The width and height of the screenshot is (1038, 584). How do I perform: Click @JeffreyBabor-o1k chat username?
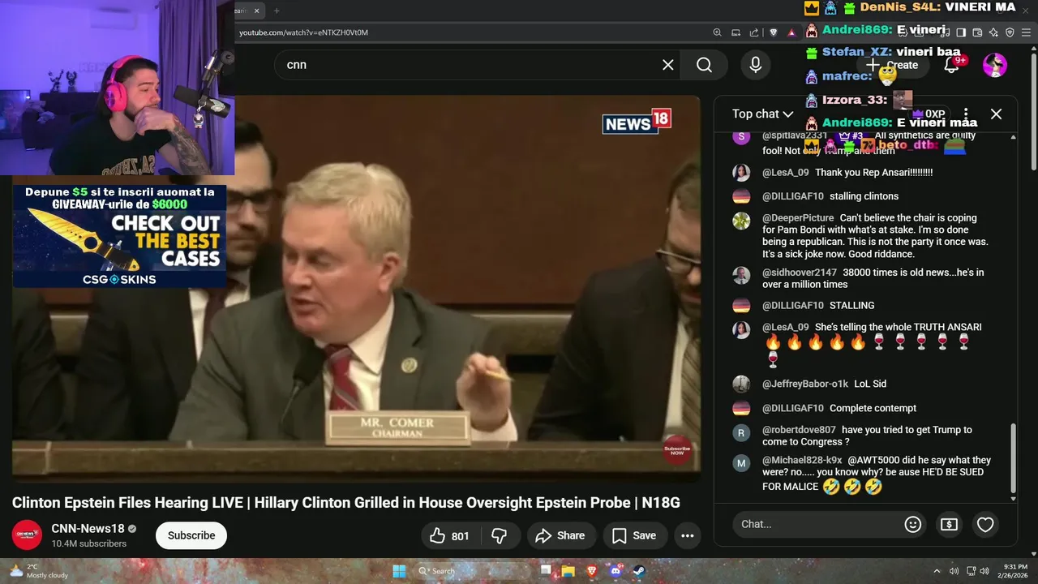805,384
